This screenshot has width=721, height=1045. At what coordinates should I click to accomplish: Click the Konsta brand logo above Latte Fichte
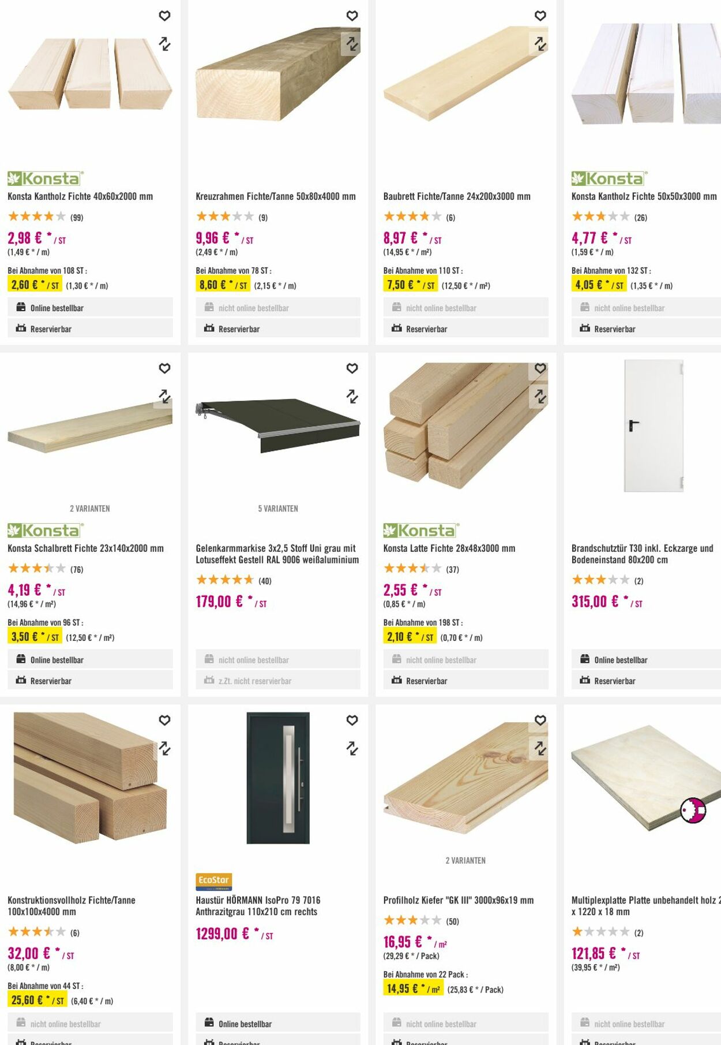click(421, 530)
